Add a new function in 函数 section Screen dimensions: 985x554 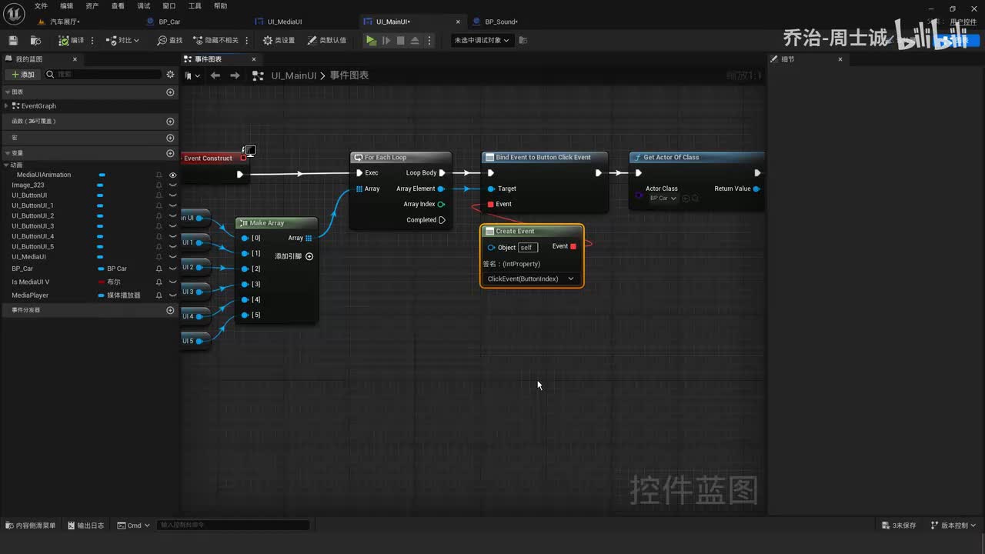point(170,122)
